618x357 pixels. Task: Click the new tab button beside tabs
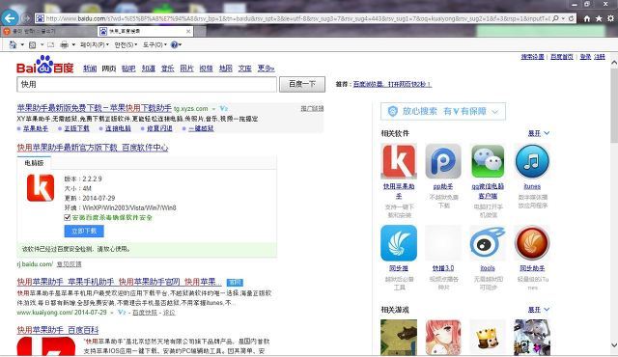click(x=200, y=31)
